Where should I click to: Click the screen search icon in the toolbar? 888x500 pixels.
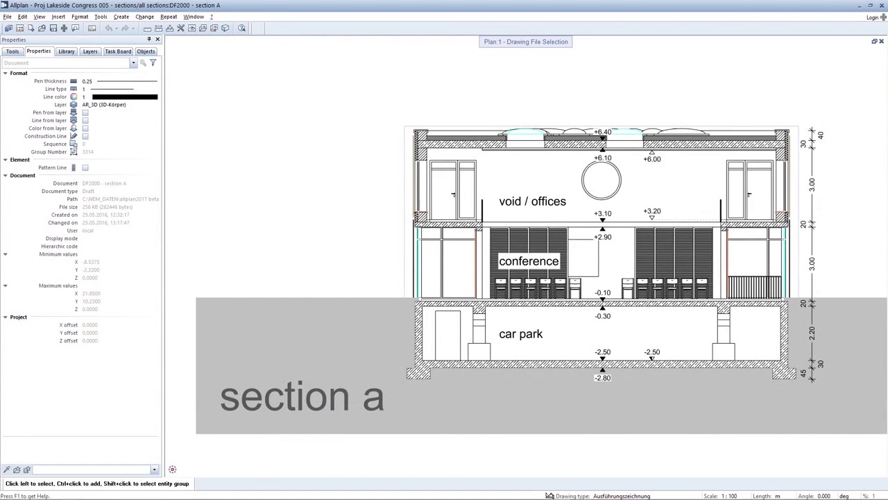tap(75, 28)
